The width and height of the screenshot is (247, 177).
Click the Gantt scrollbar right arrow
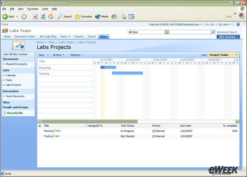[237, 121]
